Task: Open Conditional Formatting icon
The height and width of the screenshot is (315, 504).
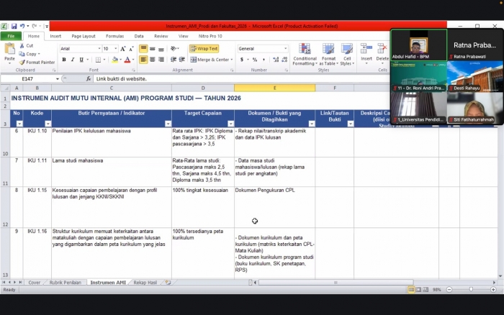Action: [x=305, y=49]
